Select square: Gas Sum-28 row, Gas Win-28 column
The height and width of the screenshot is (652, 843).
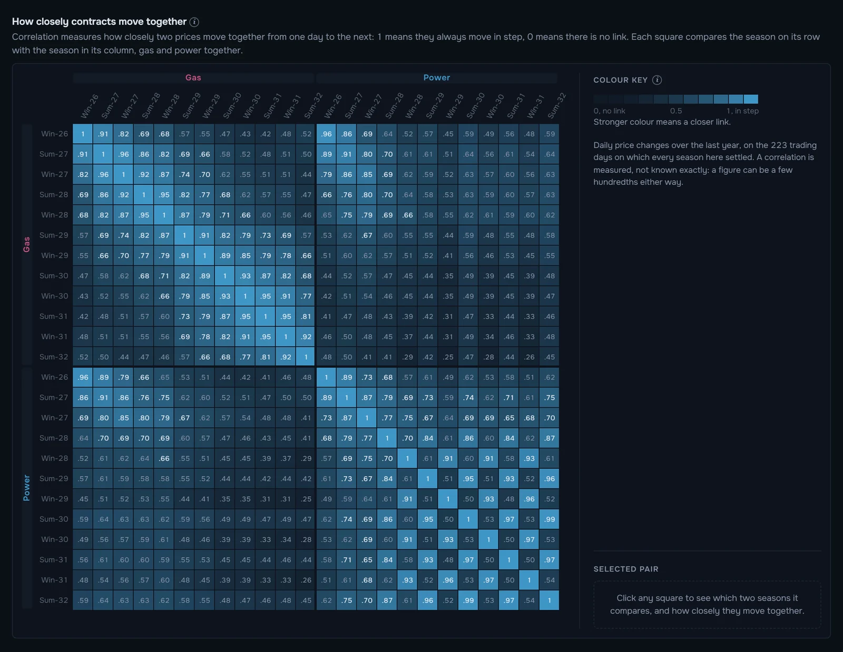pyautogui.click(x=164, y=195)
